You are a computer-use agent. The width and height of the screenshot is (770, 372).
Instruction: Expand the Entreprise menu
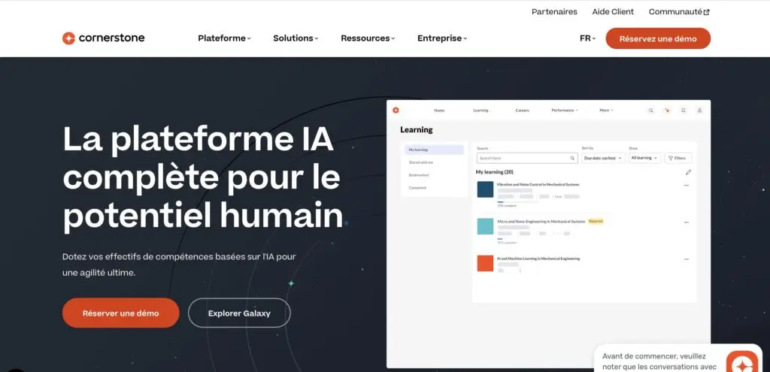442,38
